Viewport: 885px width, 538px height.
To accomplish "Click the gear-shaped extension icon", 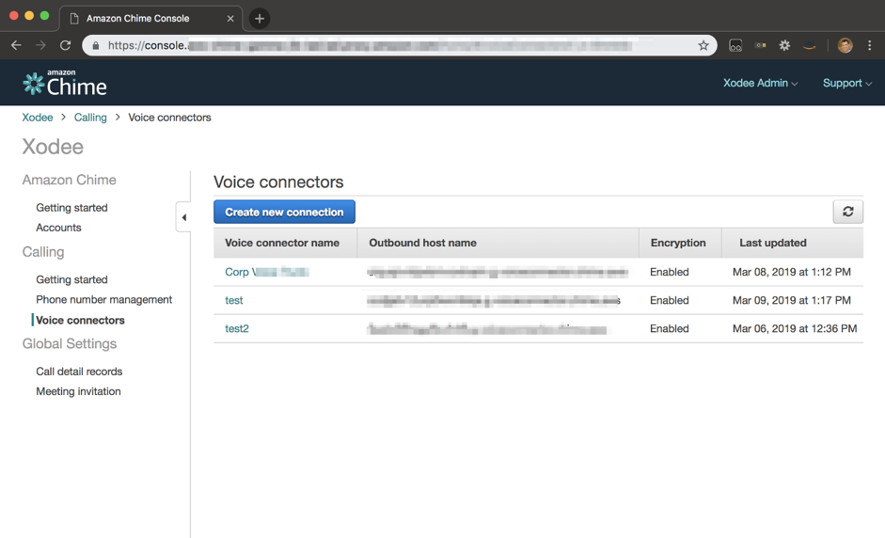I will [784, 45].
